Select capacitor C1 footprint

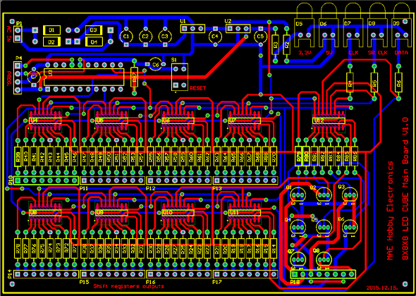pos(126,37)
